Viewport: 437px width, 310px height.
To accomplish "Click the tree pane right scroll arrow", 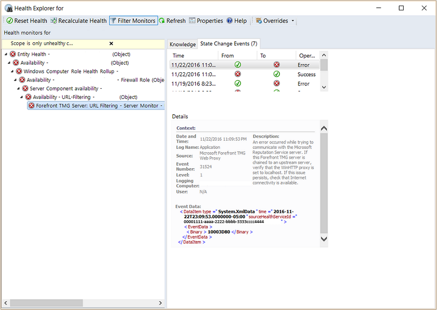I will pyautogui.click(x=160, y=303).
